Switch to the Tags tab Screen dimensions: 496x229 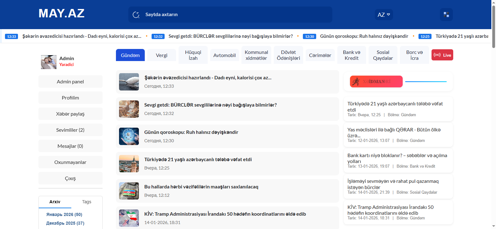pyautogui.click(x=86, y=202)
